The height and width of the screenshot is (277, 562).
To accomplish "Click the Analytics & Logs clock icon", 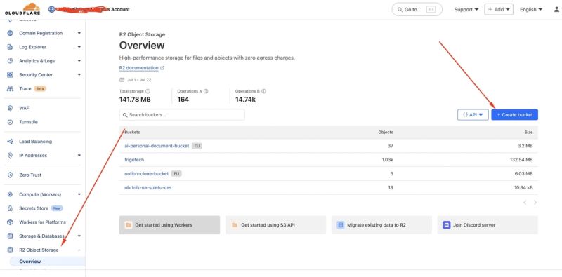I will click(10, 61).
